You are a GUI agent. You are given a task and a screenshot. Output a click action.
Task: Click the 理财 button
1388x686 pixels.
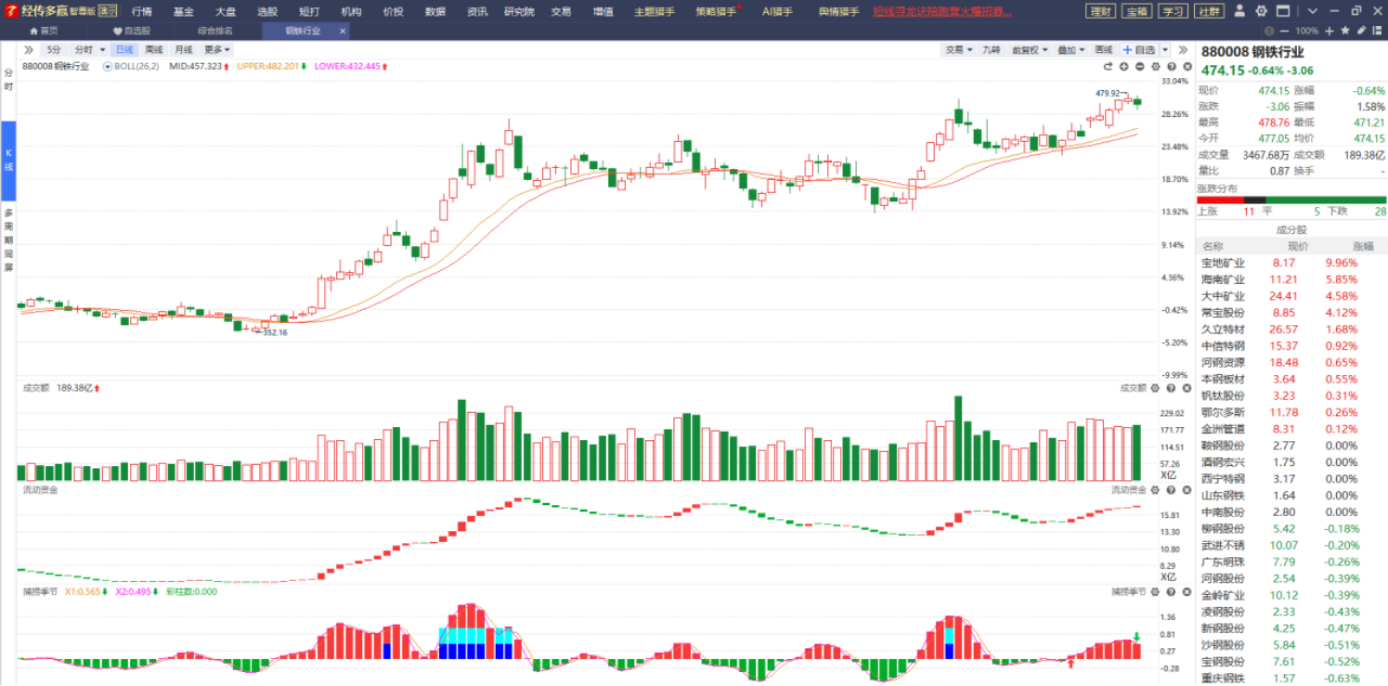coord(1100,11)
